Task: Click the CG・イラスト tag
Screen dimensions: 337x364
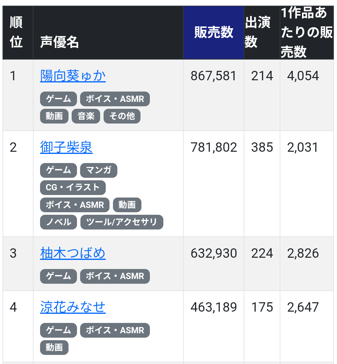Action: pos(73,187)
